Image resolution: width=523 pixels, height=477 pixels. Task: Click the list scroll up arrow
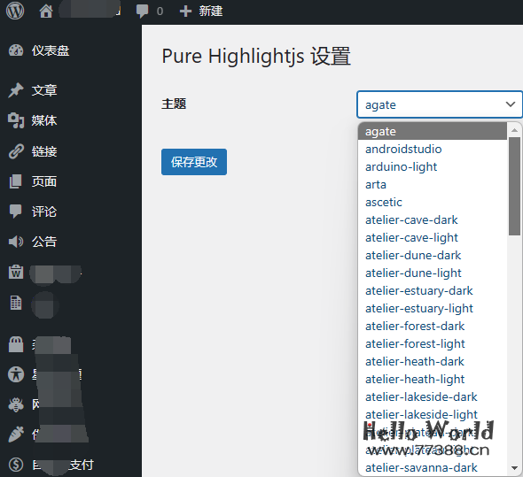tap(514, 130)
